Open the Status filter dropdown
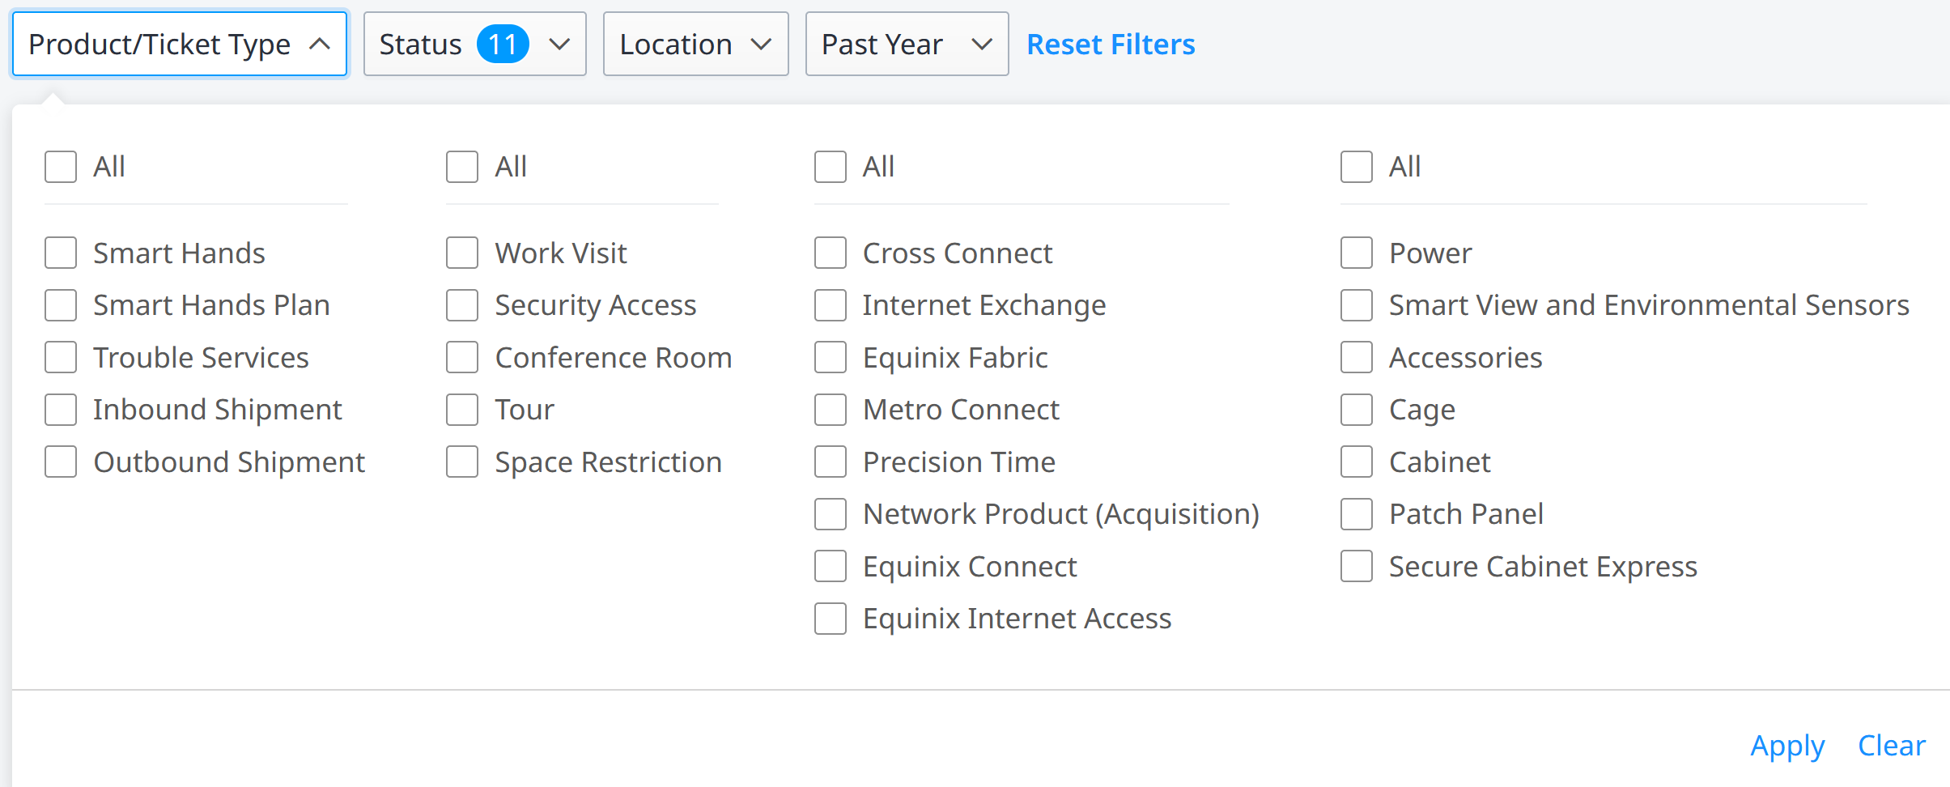This screenshot has height=787, width=1950. tap(474, 44)
